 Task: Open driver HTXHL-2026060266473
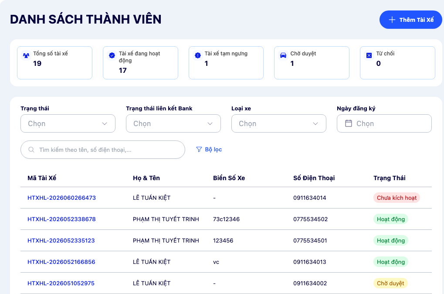coord(62,198)
